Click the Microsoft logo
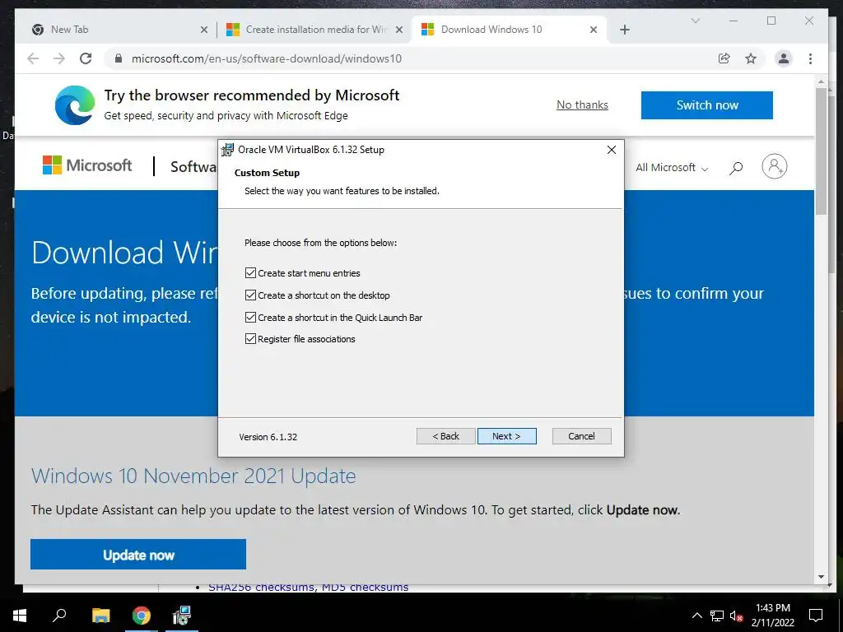The height and width of the screenshot is (632, 843). tap(87, 165)
